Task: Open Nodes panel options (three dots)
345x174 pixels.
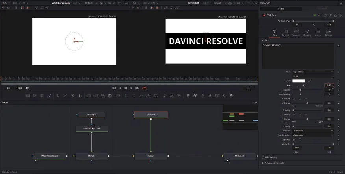Action: pos(255,102)
